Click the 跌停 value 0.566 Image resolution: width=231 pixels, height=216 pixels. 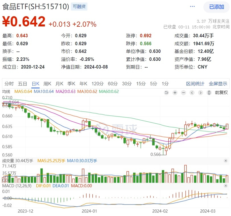(x=146, y=44)
